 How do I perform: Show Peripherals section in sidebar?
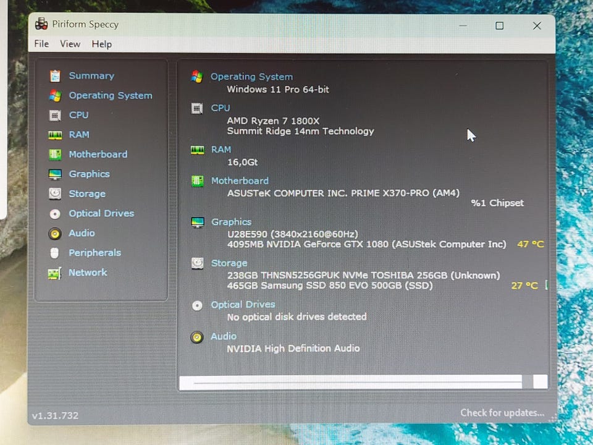(95, 253)
